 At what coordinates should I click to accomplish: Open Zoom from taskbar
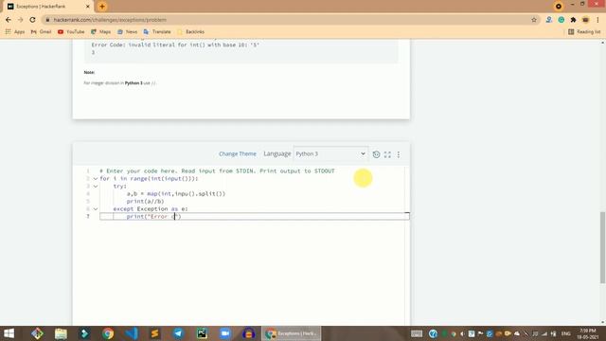[225, 333]
